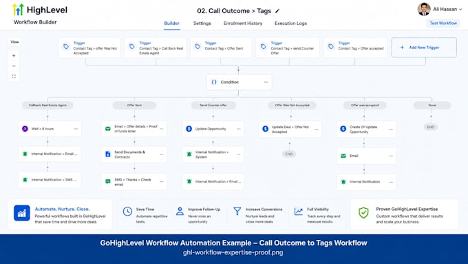
Task: Click bell icon of Internal Notification System step
Action: 189,154
